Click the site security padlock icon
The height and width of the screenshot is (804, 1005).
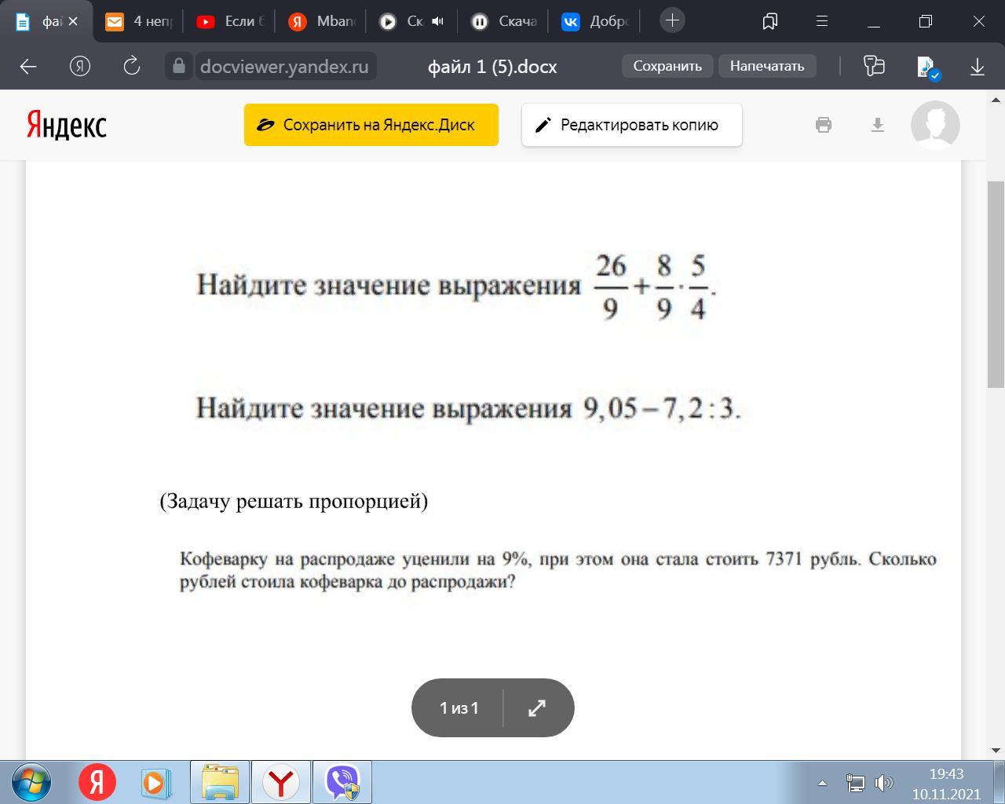point(179,66)
